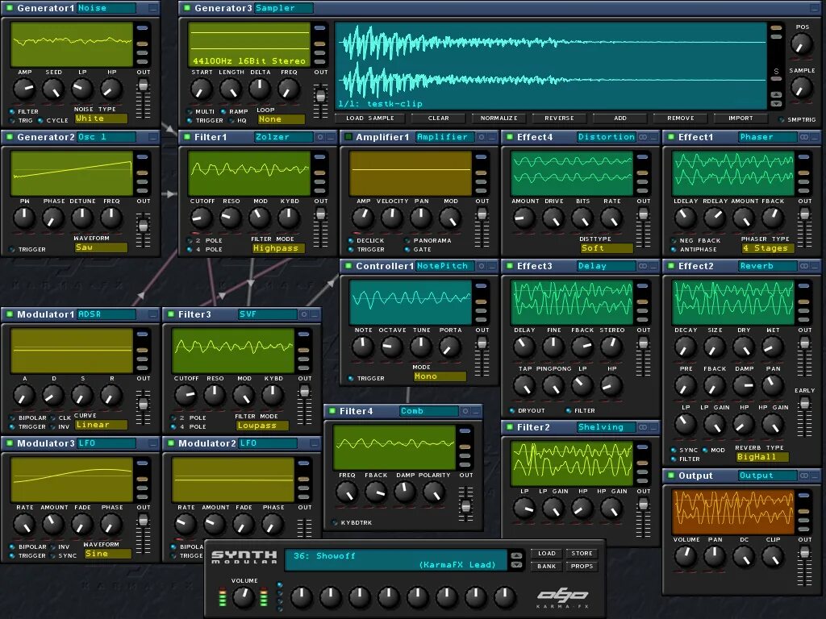Open Generator1 NOISE TYPE White dropdown
This screenshot has height=619, width=826.
[x=100, y=119]
